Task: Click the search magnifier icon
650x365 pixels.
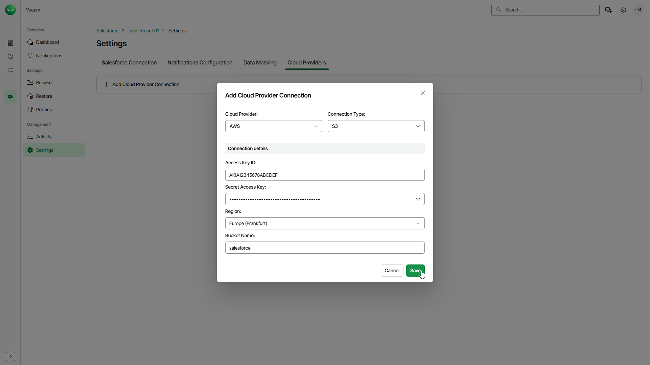Action: (498, 10)
